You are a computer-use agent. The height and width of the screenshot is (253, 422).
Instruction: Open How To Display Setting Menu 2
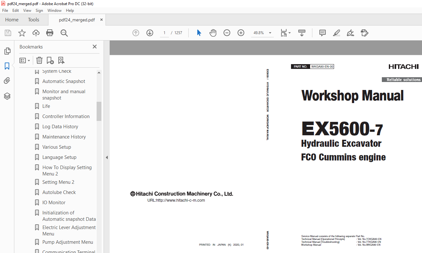(67, 171)
